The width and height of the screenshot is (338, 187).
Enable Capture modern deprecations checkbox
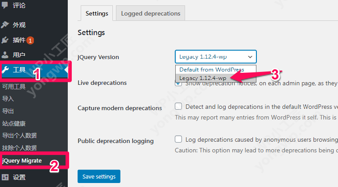178,107
